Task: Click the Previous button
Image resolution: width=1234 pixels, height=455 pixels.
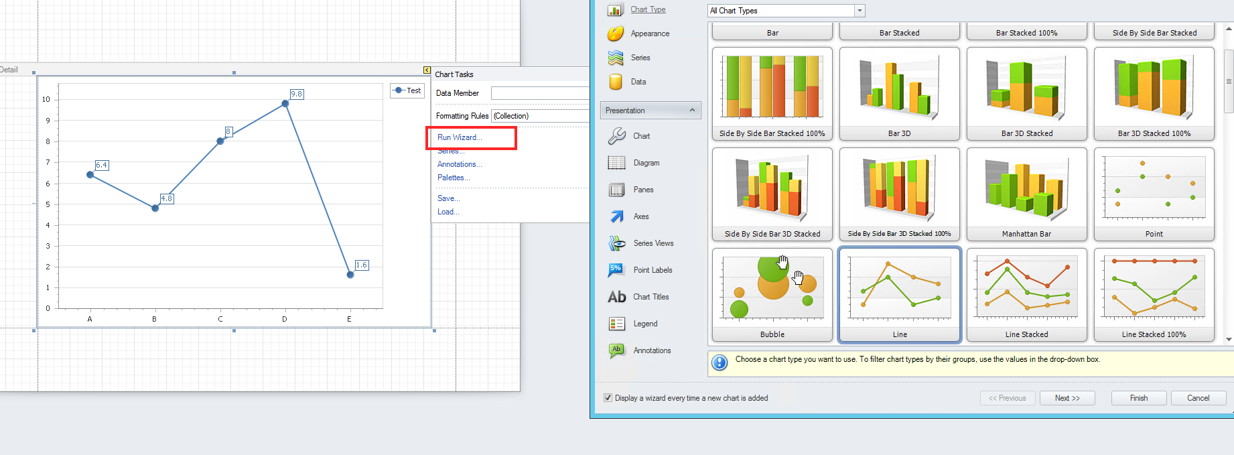Action: (x=1008, y=398)
